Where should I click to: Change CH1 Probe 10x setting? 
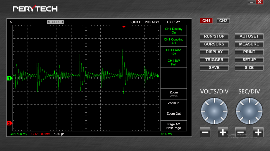pyautogui.click(x=174, y=52)
